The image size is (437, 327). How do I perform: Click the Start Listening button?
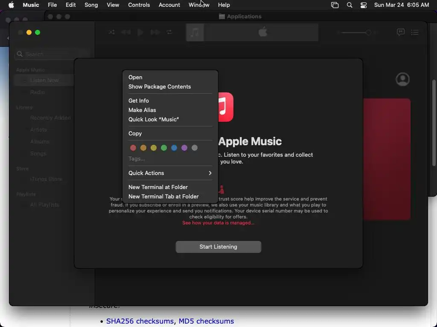218,247
